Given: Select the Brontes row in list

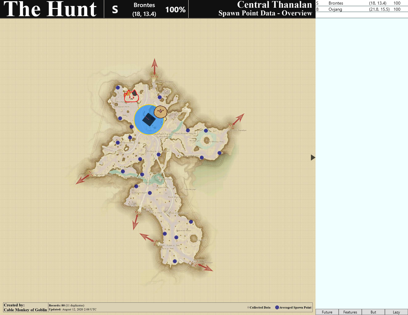Looking at the screenshot, I should click(x=362, y=3).
